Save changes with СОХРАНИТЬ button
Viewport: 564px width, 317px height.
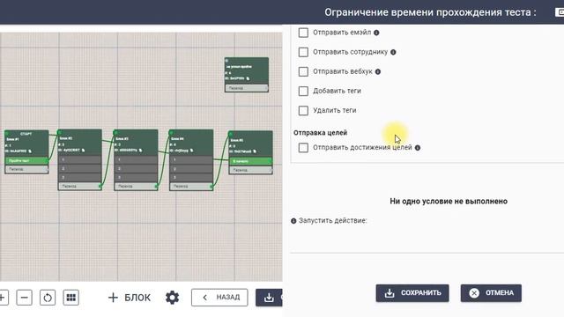click(412, 293)
